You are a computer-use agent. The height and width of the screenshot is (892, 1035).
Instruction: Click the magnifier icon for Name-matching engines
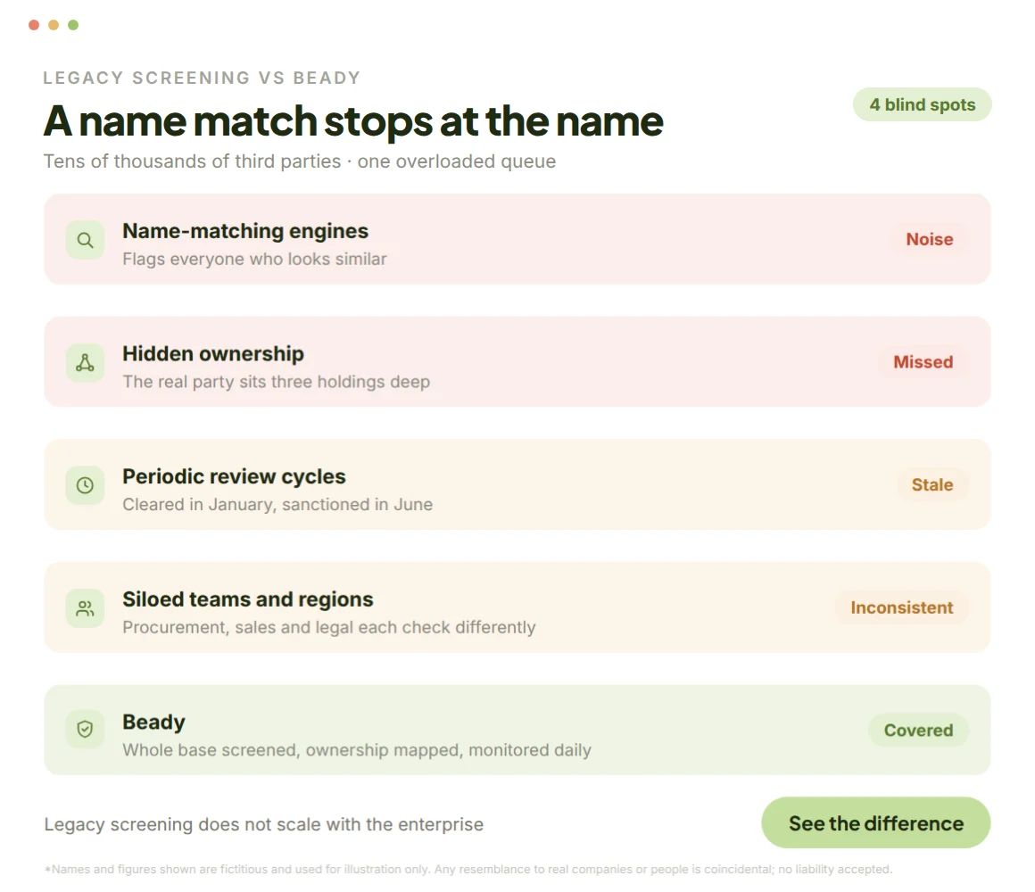point(85,240)
